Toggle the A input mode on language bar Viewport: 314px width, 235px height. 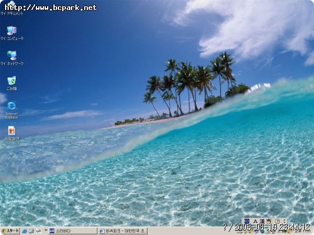pyautogui.click(x=255, y=221)
